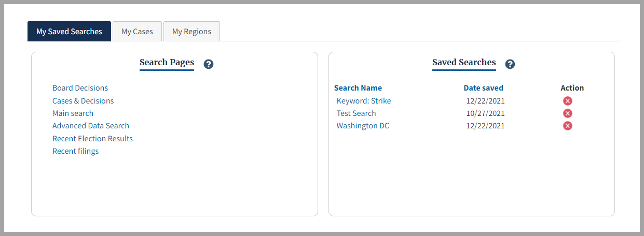644x236 pixels.
Task: Remove the Test Search saved search
Action: [x=568, y=113]
